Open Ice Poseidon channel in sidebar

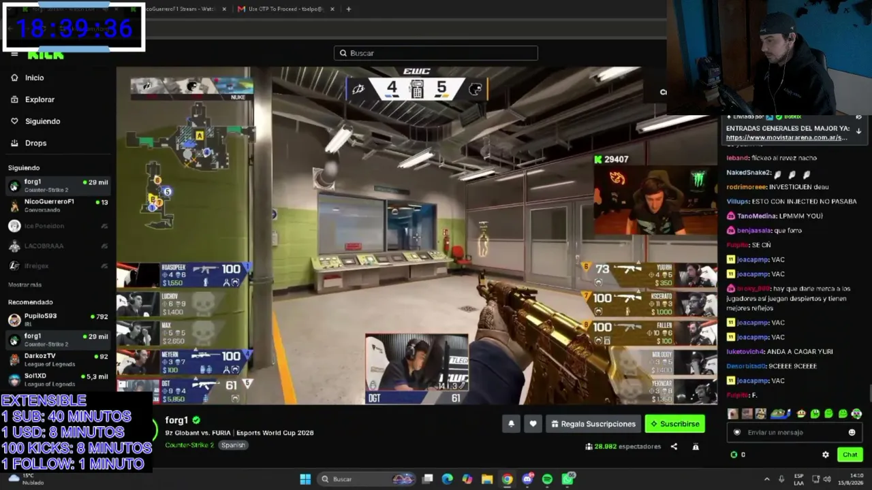pos(58,226)
